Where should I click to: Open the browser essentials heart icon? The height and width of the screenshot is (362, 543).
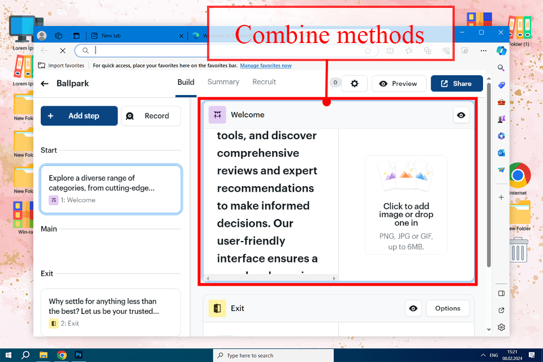pyautogui.click(x=446, y=51)
